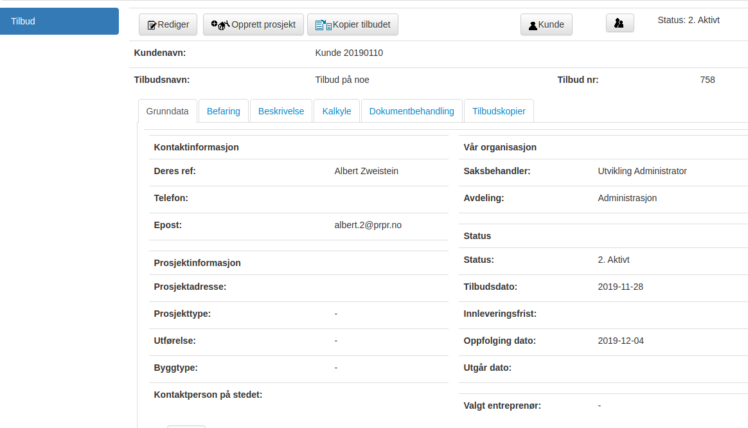
Task: Click the two-person users icon button
Action: coord(619,23)
